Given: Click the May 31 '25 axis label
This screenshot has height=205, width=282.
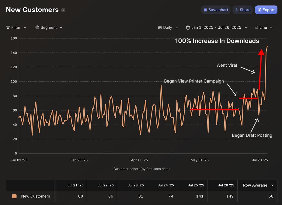Looking at the screenshot, I should [x=200, y=160].
